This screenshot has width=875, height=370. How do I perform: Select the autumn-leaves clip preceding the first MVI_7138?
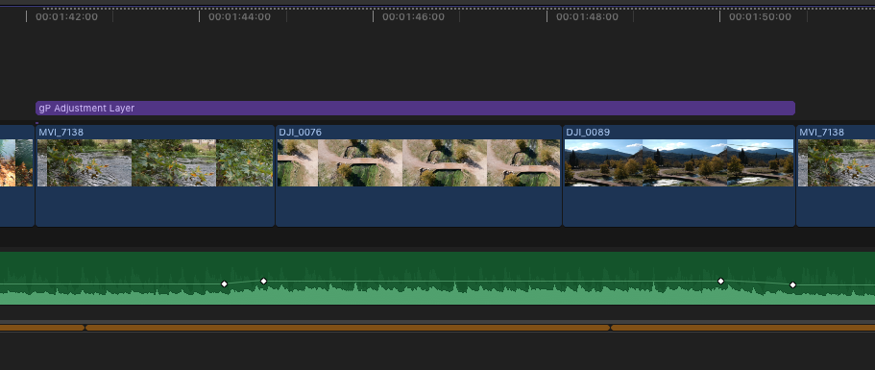click(16, 176)
